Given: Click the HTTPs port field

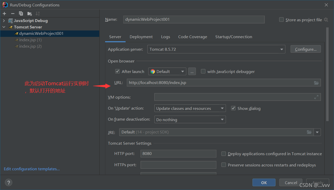Looking at the screenshot, I should coord(179,165).
